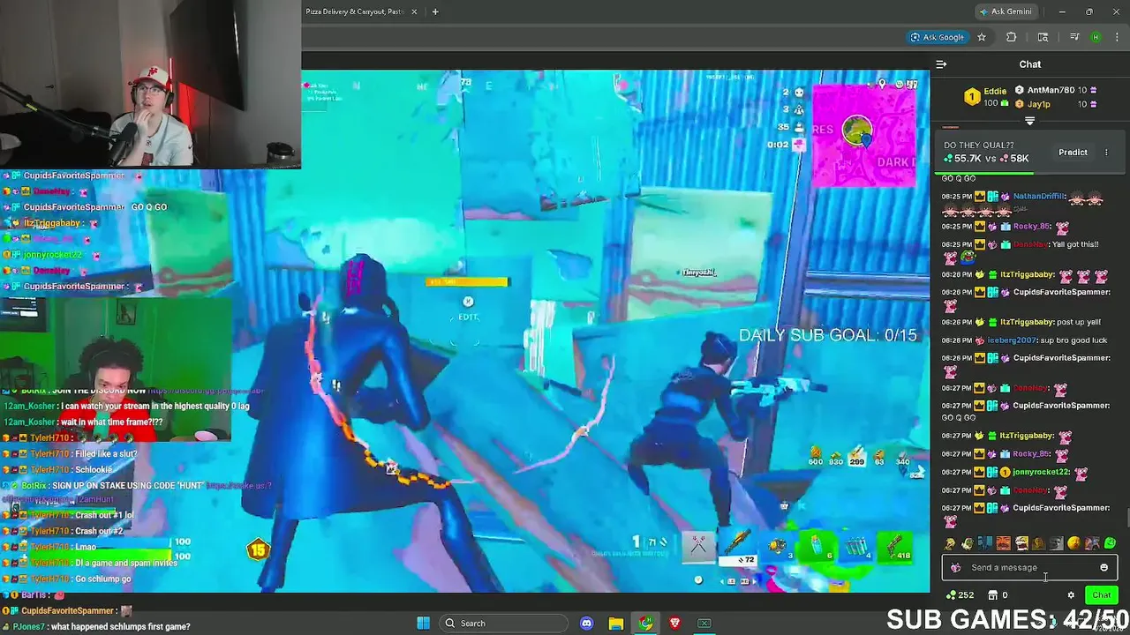Open the Xbox Game Bar taskbar icon
Screen dimensions: 1130x635
(704, 624)
